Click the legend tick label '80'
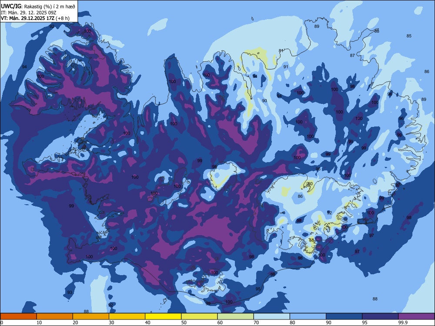The image size is (435, 326). click(292, 323)
